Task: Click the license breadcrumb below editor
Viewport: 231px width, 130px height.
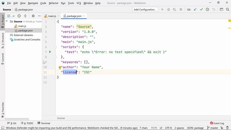Action: tap(61, 118)
